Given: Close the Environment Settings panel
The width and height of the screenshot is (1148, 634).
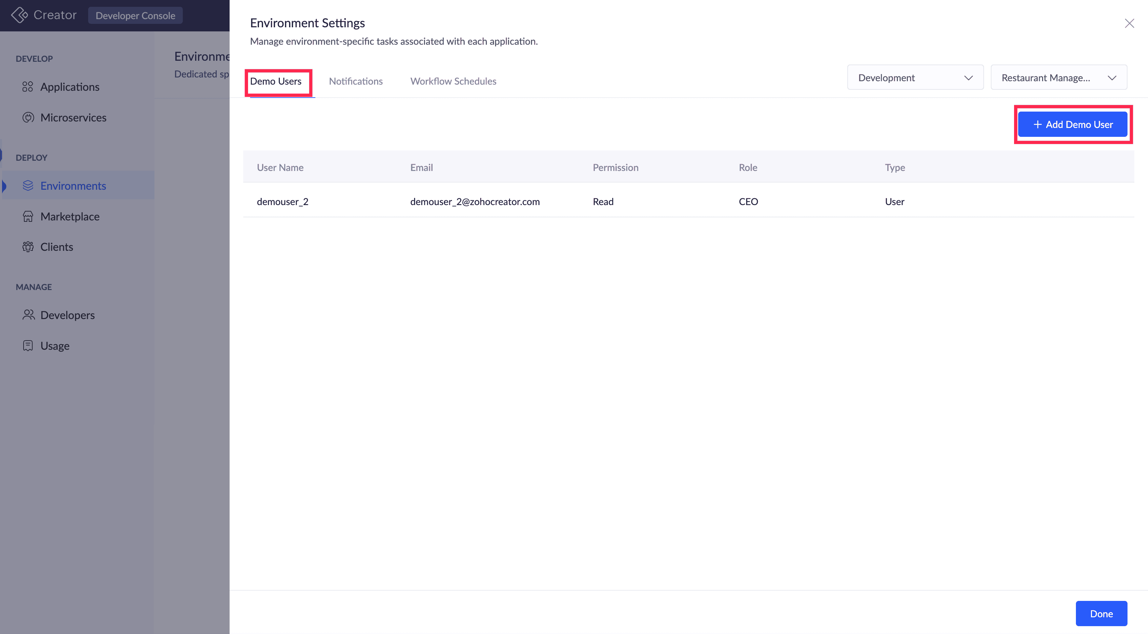Looking at the screenshot, I should tap(1129, 23).
